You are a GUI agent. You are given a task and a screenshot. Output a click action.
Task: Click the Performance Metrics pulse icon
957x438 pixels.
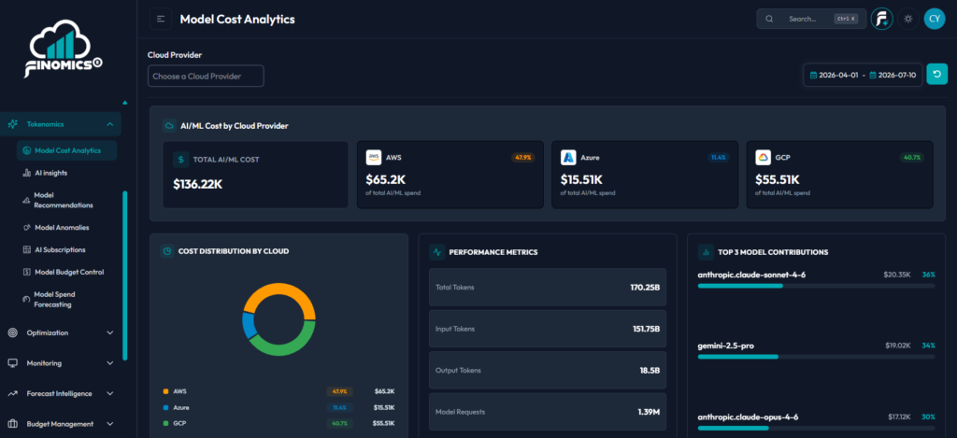click(x=437, y=251)
